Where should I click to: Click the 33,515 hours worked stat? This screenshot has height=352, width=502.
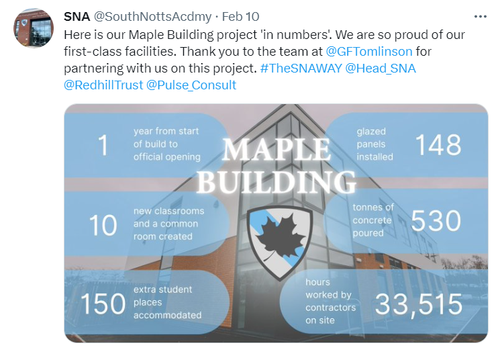point(383,302)
